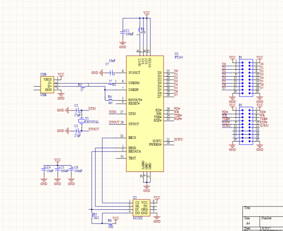The width and height of the screenshot is (283, 231).
Task: Select the P2 twenty-pin header connector
Action: (246, 126)
